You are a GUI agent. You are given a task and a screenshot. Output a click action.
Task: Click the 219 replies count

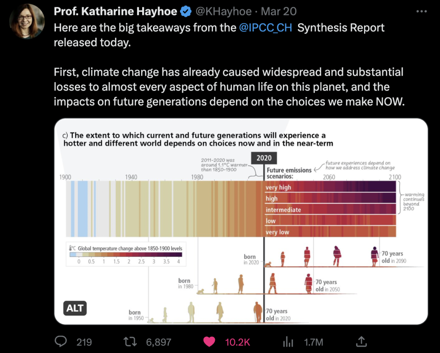[x=84, y=342]
